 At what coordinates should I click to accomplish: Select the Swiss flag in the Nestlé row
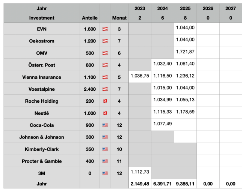coord(105,113)
